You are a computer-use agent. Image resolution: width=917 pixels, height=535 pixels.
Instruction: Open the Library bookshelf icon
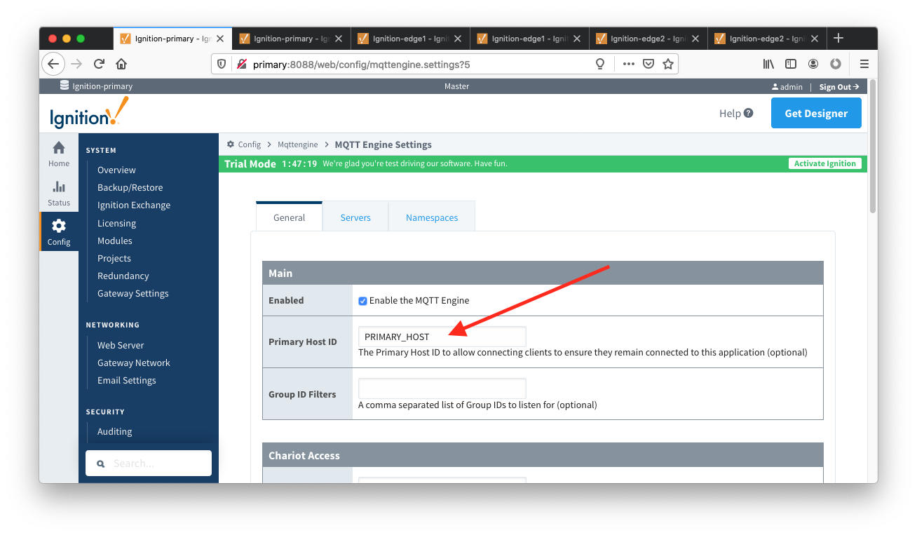pos(768,64)
